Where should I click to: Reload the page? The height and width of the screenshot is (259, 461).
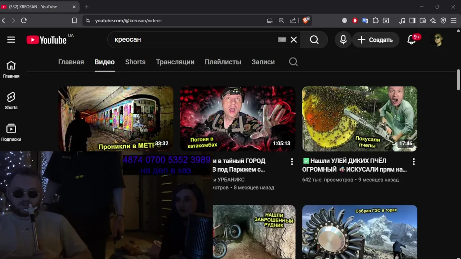point(24,21)
